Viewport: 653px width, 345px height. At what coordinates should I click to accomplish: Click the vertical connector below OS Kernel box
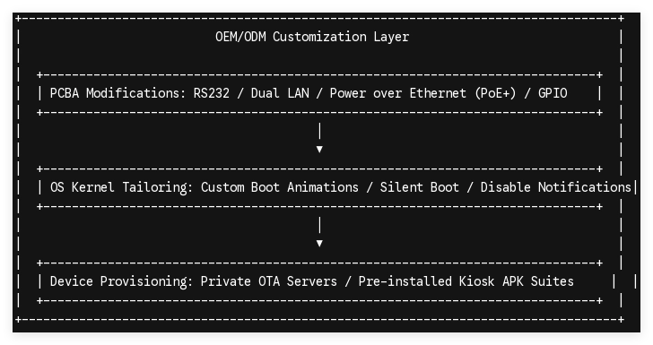[319, 225]
